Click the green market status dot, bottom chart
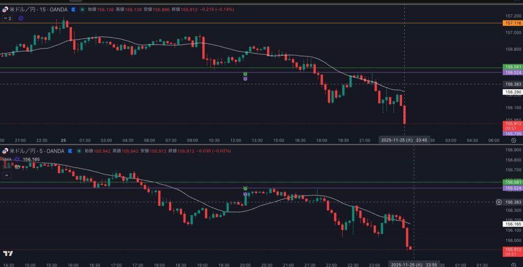 click(79, 151)
